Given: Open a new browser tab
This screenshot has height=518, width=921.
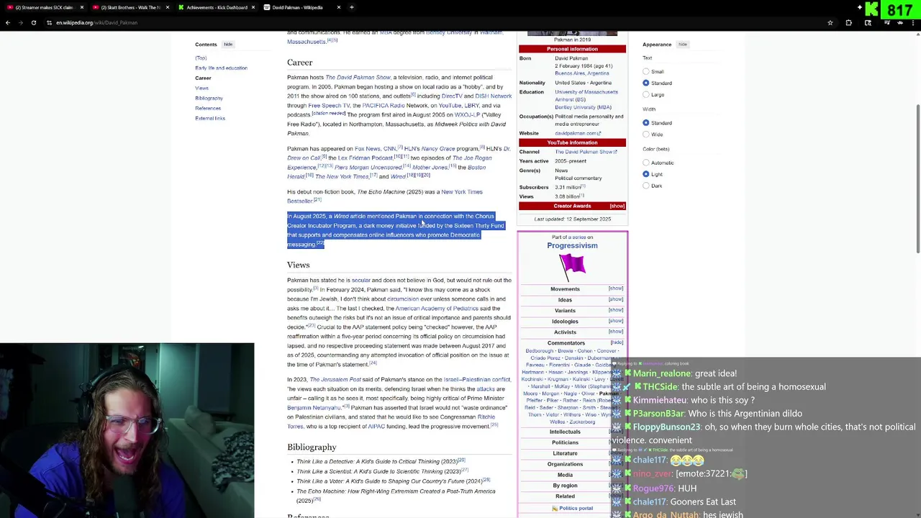Looking at the screenshot, I should click(x=352, y=7).
